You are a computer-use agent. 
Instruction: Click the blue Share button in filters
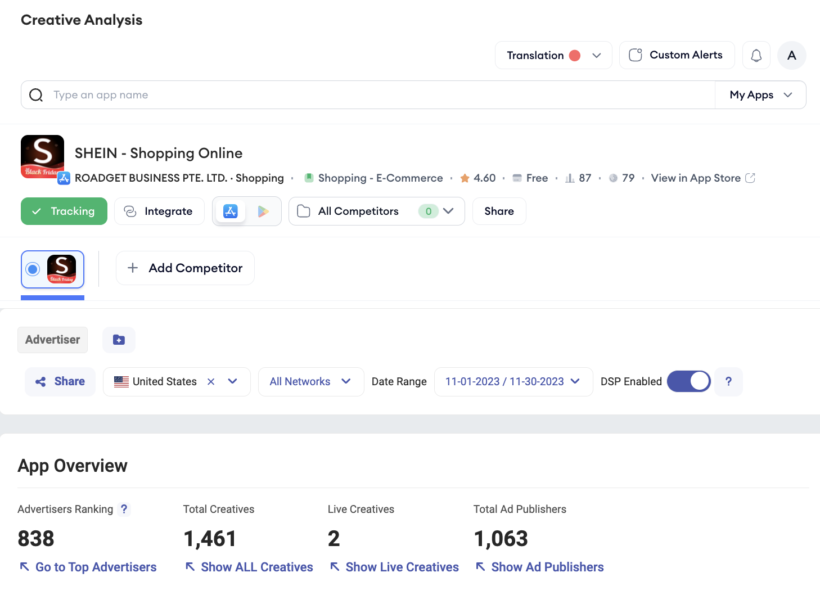60,381
